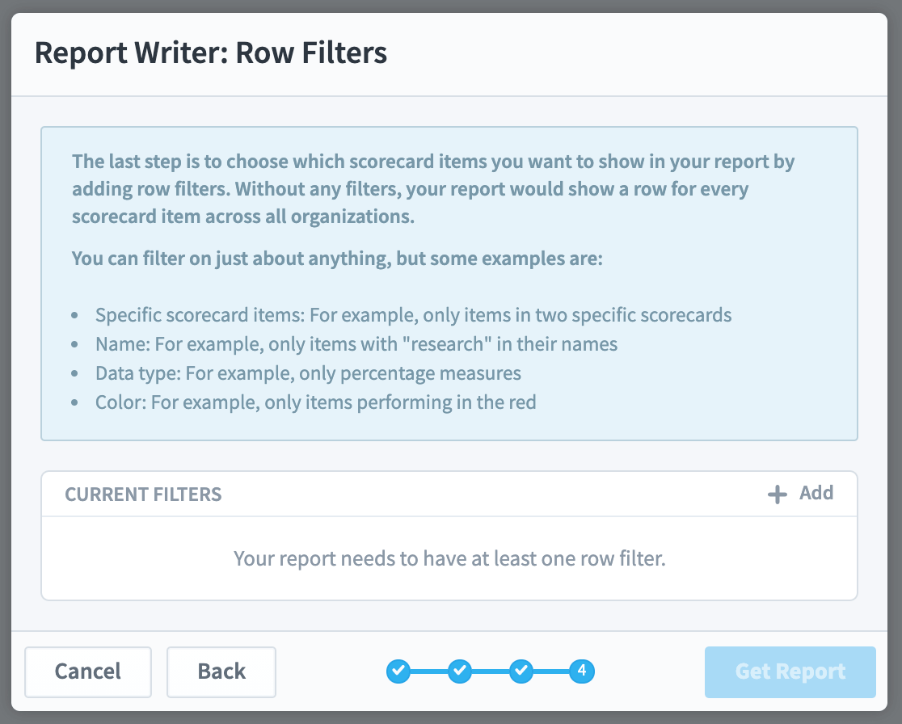The image size is (902, 724).
Task: Click the CURRENT FILTERS header label
Action: click(x=143, y=495)
